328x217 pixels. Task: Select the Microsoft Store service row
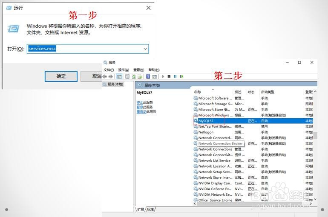(x=253, y=109)
